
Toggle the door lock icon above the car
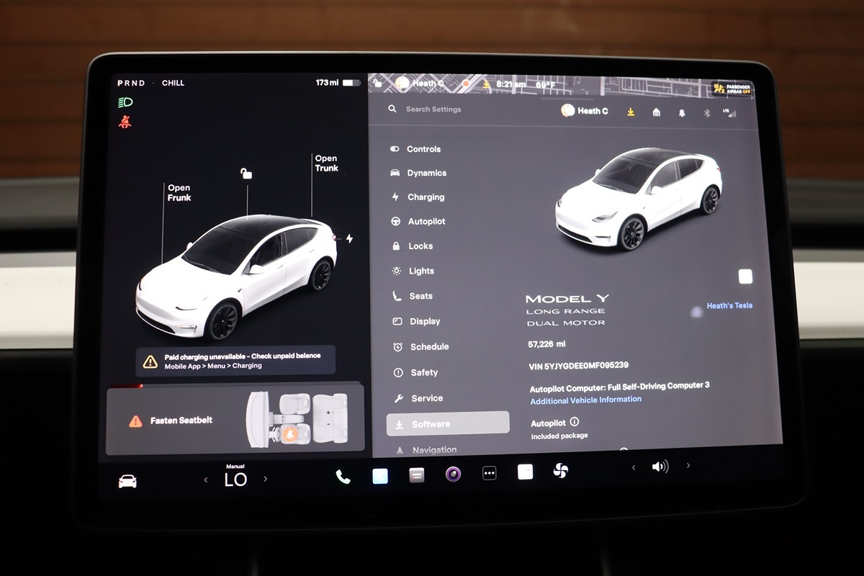pyautogui.click(x=246, y=173)
